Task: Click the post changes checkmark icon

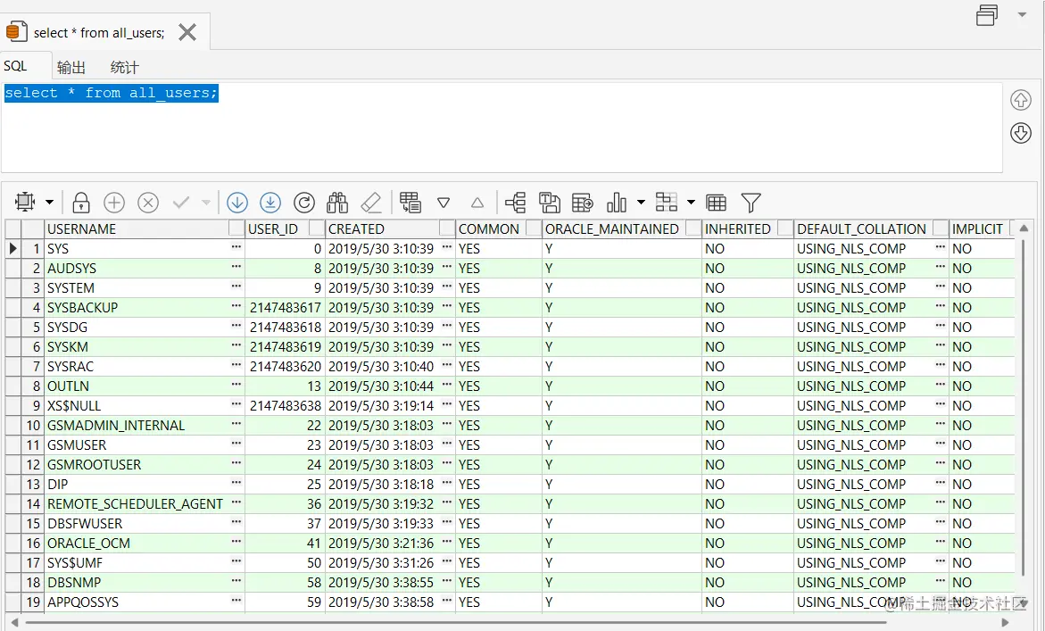Action: pos(181,202)
